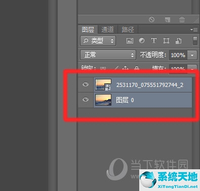This screenshot has height=191, width=200.
Task: Click the 不透明度 100% value field
Action: pos(178,55)
